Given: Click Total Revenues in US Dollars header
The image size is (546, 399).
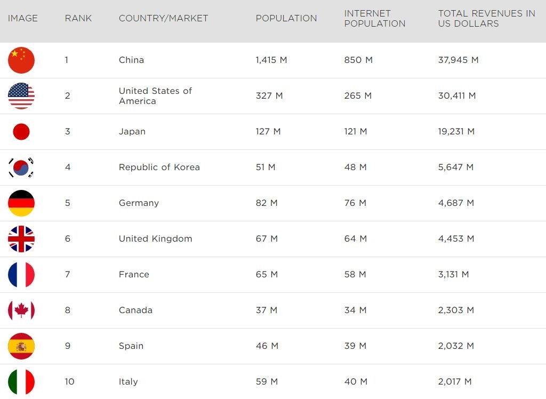Looking at the screenshot, I should [486, 18].
